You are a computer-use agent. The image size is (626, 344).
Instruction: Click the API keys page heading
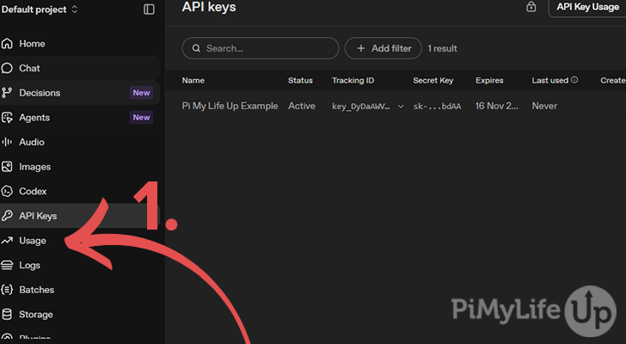pyautogui.click(x=209, y=7)
